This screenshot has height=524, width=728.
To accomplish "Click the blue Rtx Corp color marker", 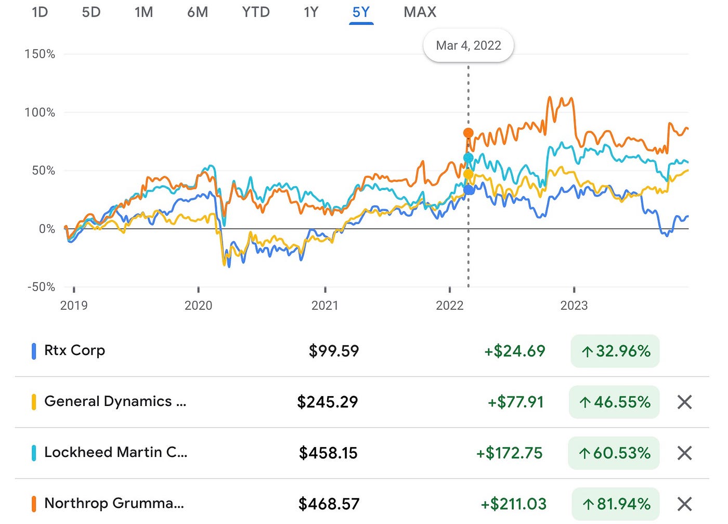I will coord(34,351).
